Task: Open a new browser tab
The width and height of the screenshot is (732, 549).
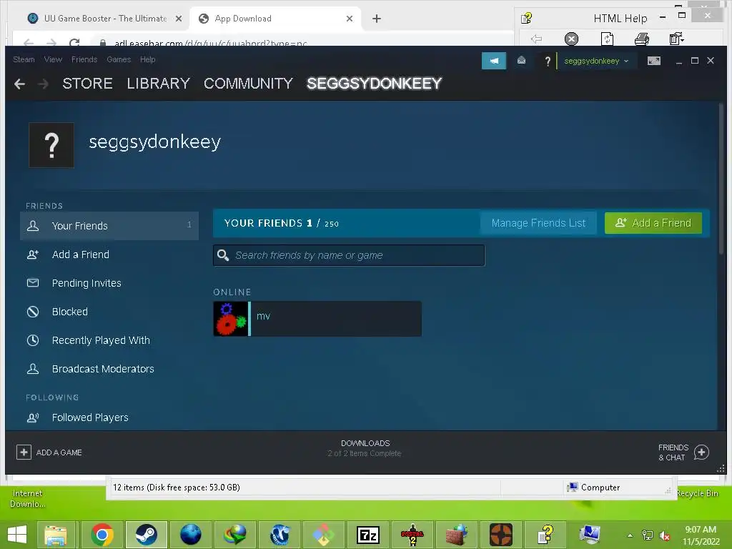Action: click(377, 19)
